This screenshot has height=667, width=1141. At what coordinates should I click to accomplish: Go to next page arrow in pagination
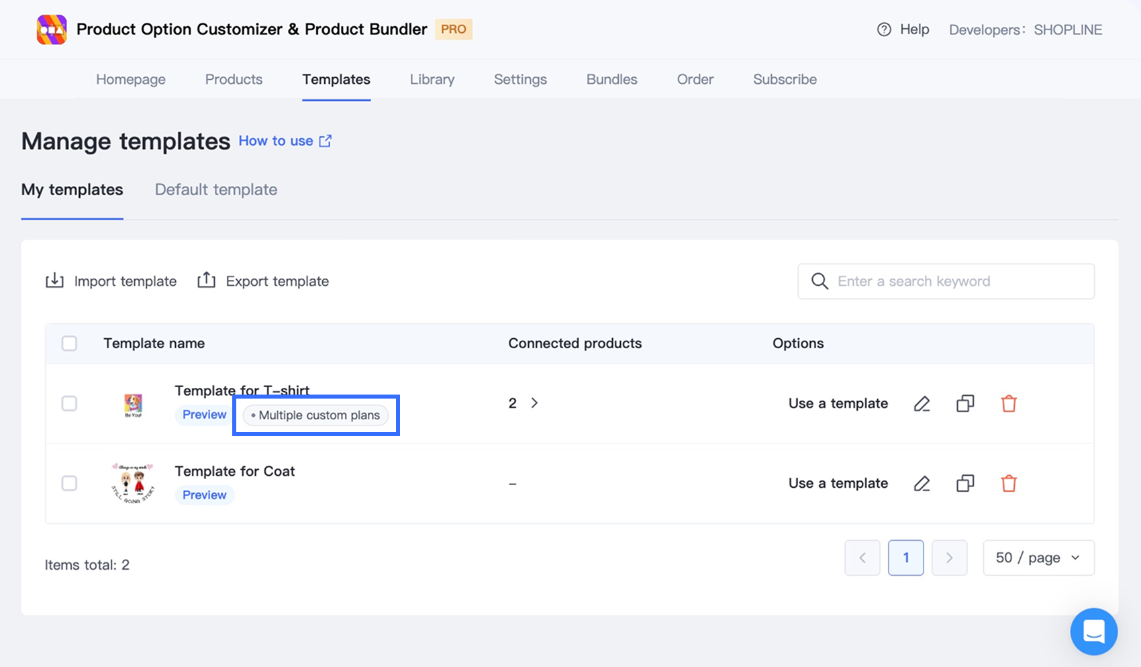(x=949, y=558)
